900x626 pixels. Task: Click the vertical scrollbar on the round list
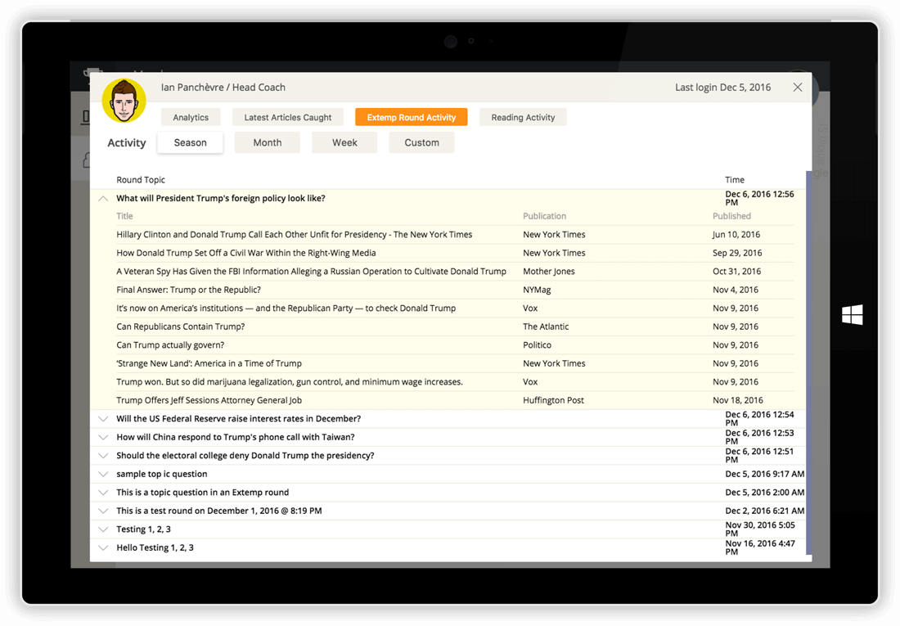[808, 360]
